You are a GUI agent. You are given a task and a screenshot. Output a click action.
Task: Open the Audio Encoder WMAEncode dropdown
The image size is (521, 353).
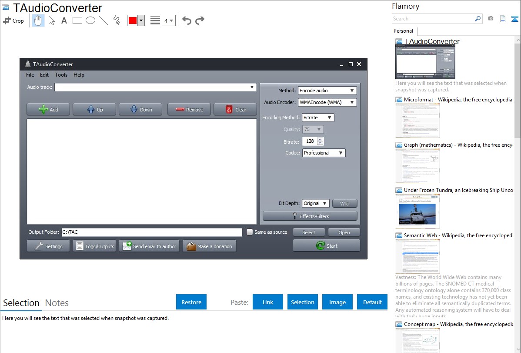327,102
